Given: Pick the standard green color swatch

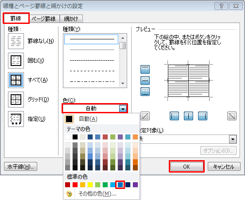Looking at the screenshot, I should 105,185.
